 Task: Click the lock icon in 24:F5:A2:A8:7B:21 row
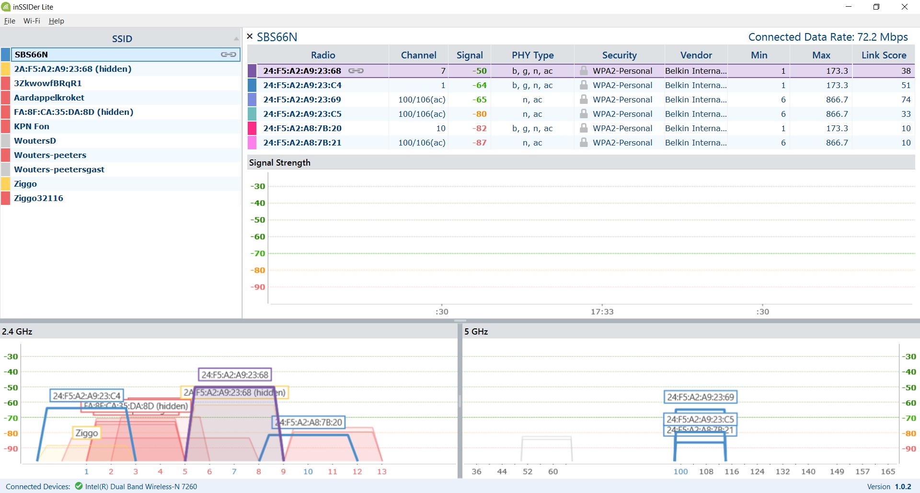click(584, 142)
